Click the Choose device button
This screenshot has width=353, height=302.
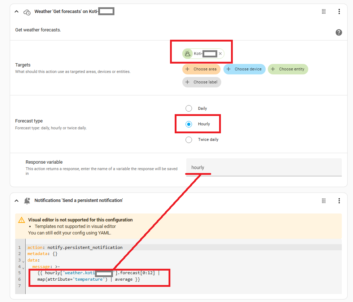(244, 69)
